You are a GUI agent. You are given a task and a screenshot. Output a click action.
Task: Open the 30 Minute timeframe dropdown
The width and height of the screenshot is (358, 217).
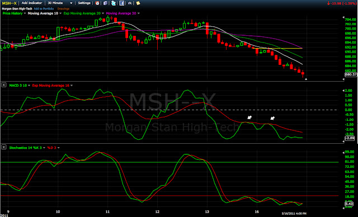[x=60, y=3]
